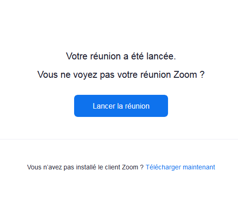The image size is (238, 203).
Task: Click the word client in the footer text
Action: coord(113,167)
